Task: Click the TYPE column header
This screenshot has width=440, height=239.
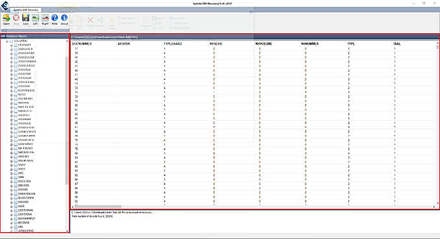Action: click(351, 44)
